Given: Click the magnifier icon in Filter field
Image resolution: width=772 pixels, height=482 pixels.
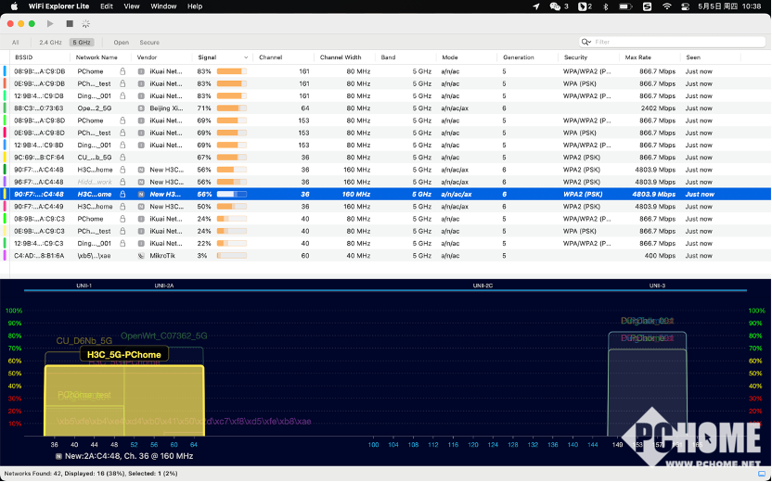Looking at the screenshot, I should [585, 42].
